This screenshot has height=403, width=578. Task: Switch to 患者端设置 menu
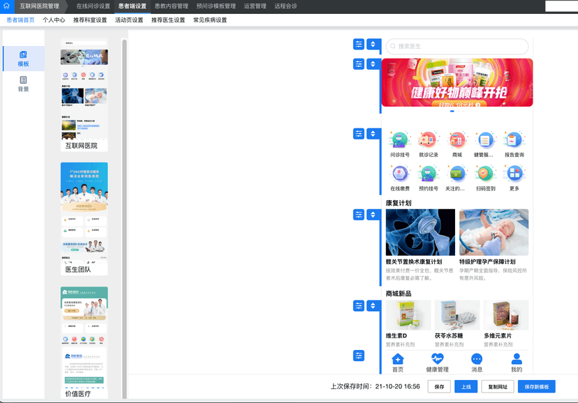[x=133, y=6]
